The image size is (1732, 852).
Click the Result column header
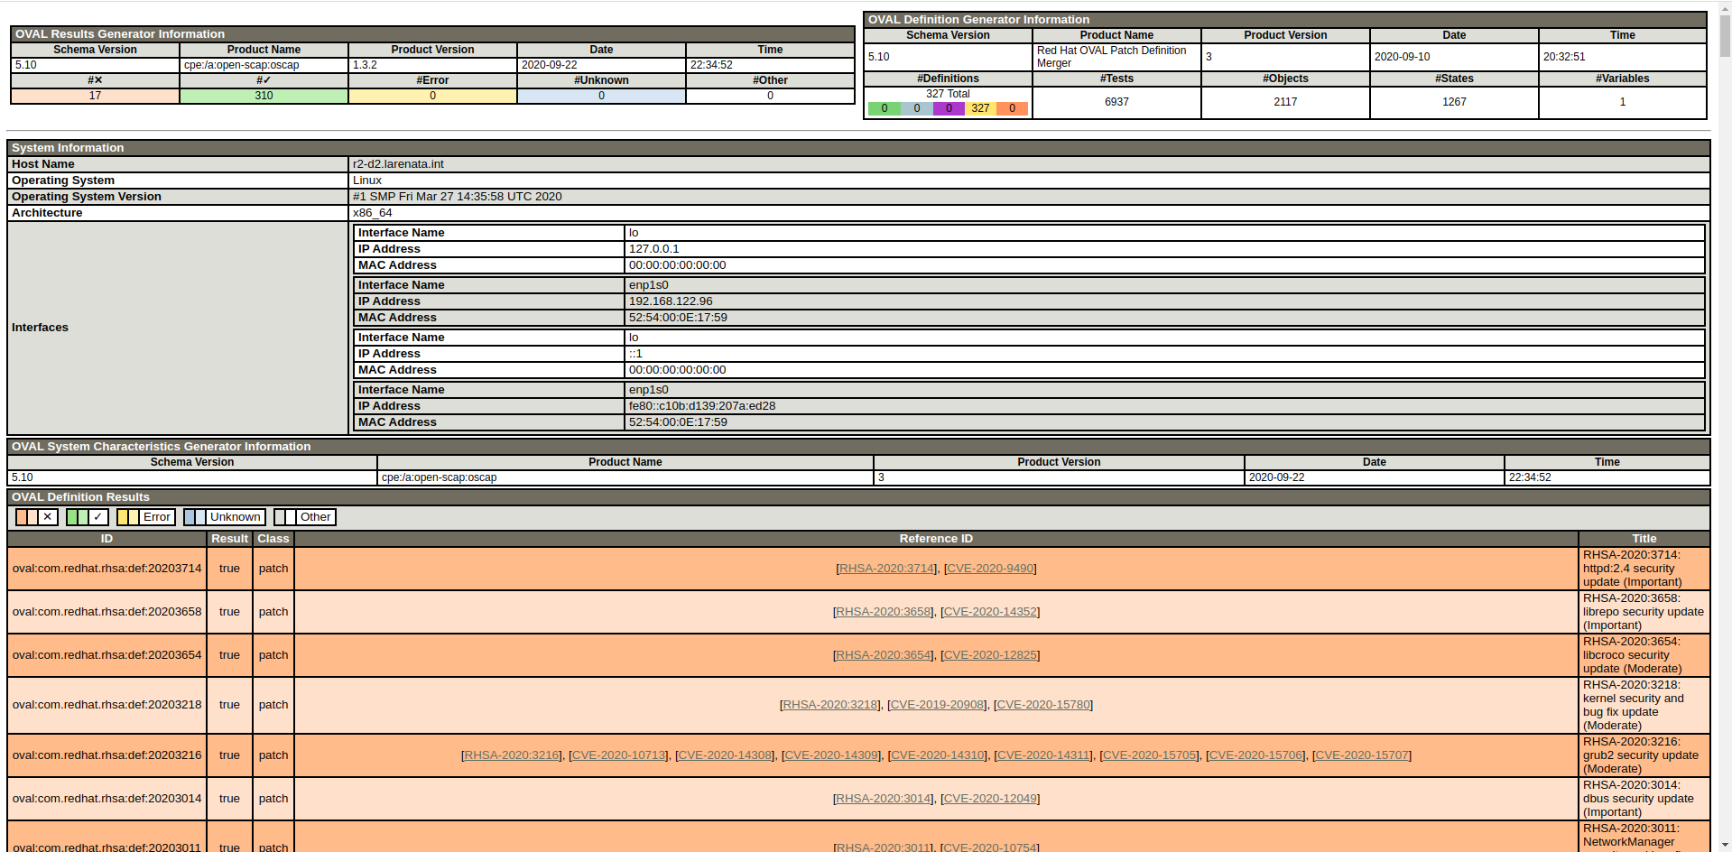(229, 539)
